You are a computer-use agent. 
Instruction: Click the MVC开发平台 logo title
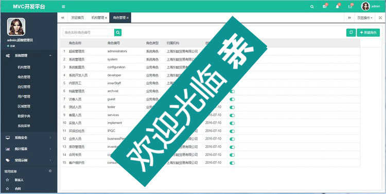(x=29, y=7)
